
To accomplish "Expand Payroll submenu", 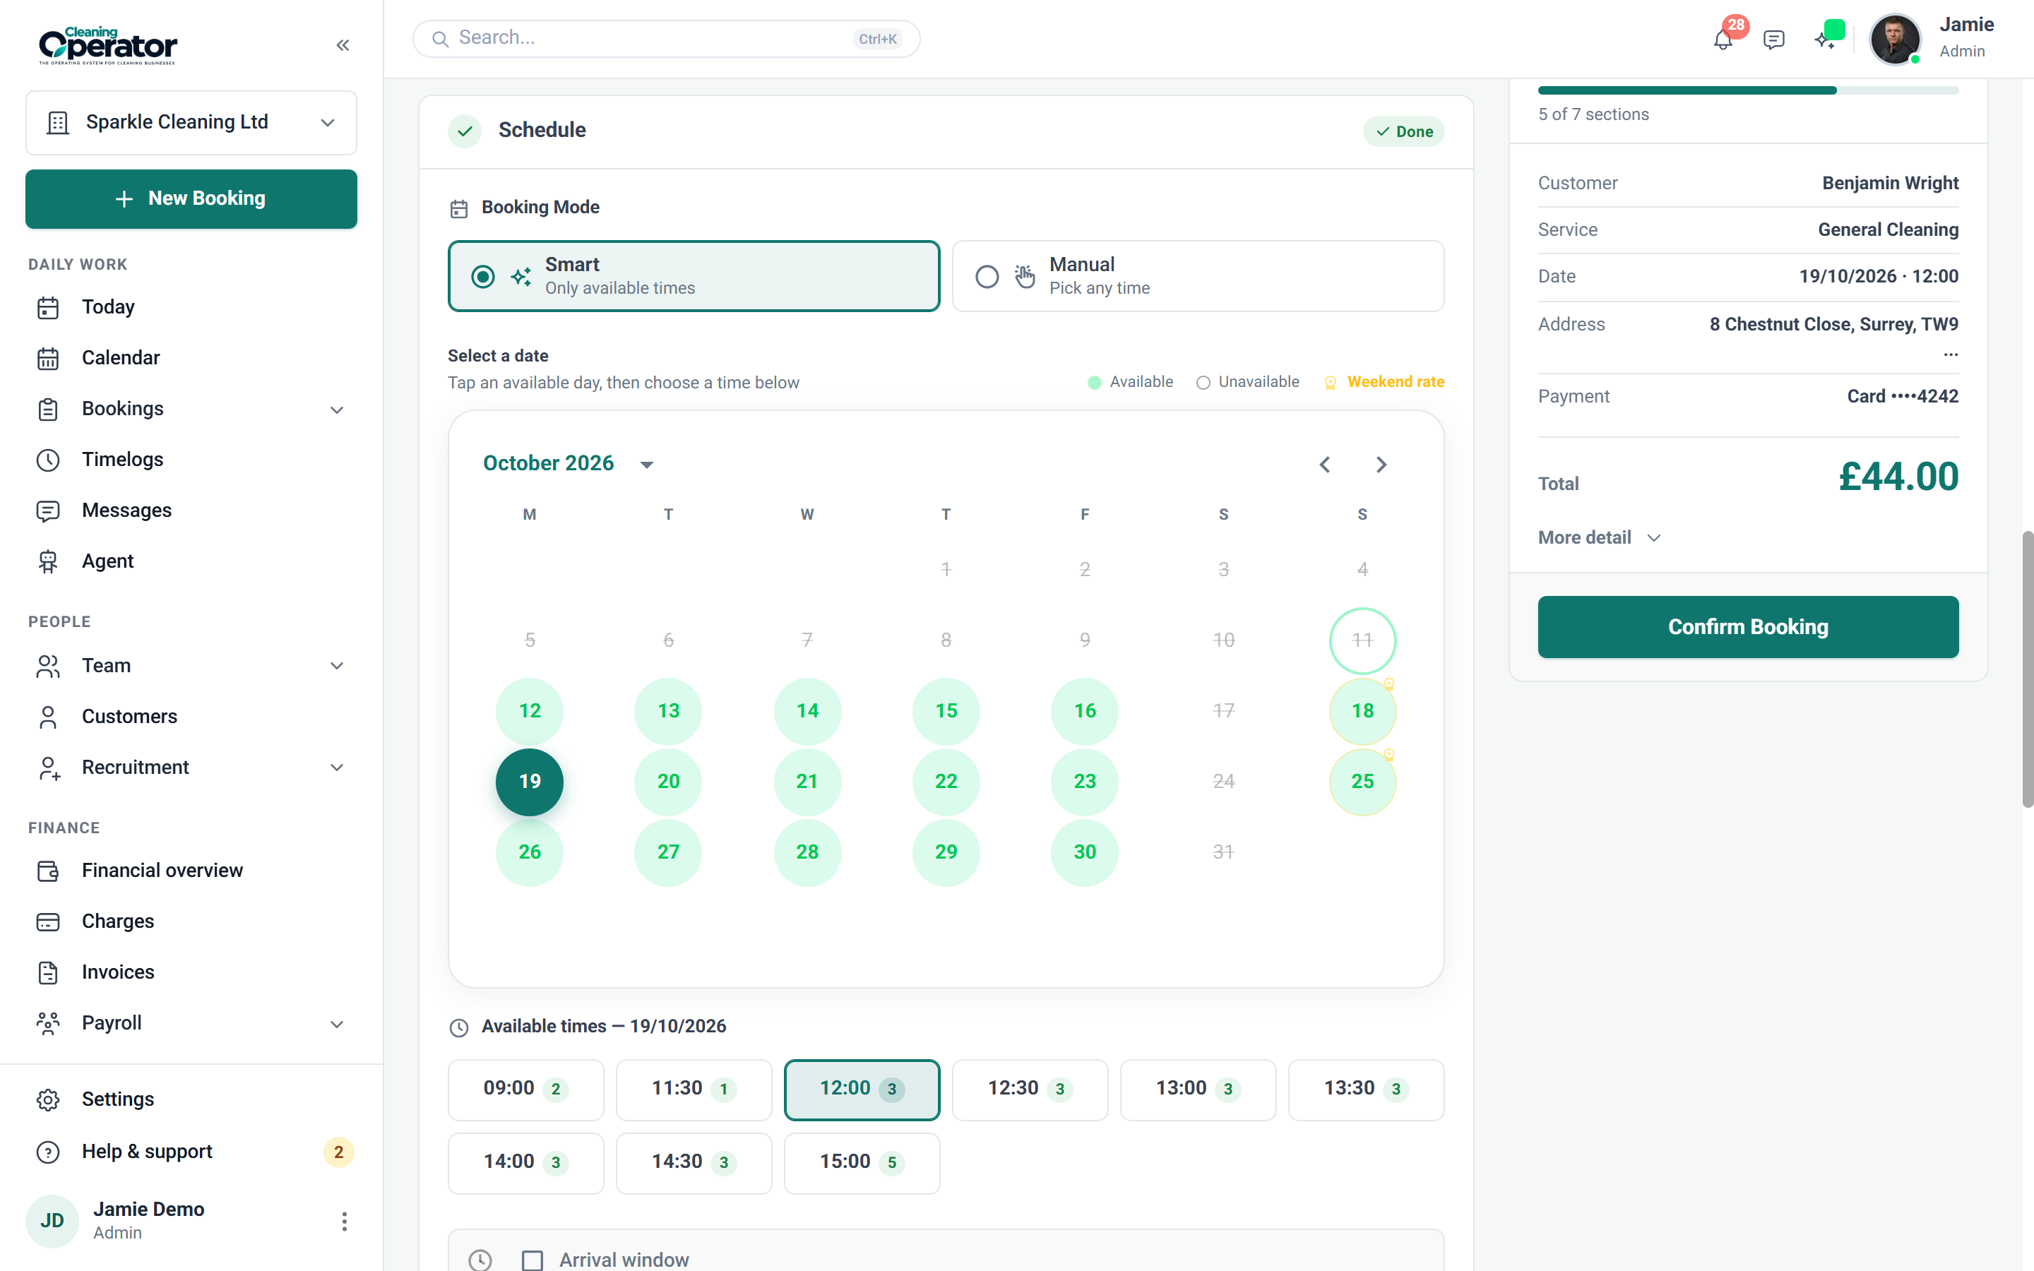I will click(337, 1025).
